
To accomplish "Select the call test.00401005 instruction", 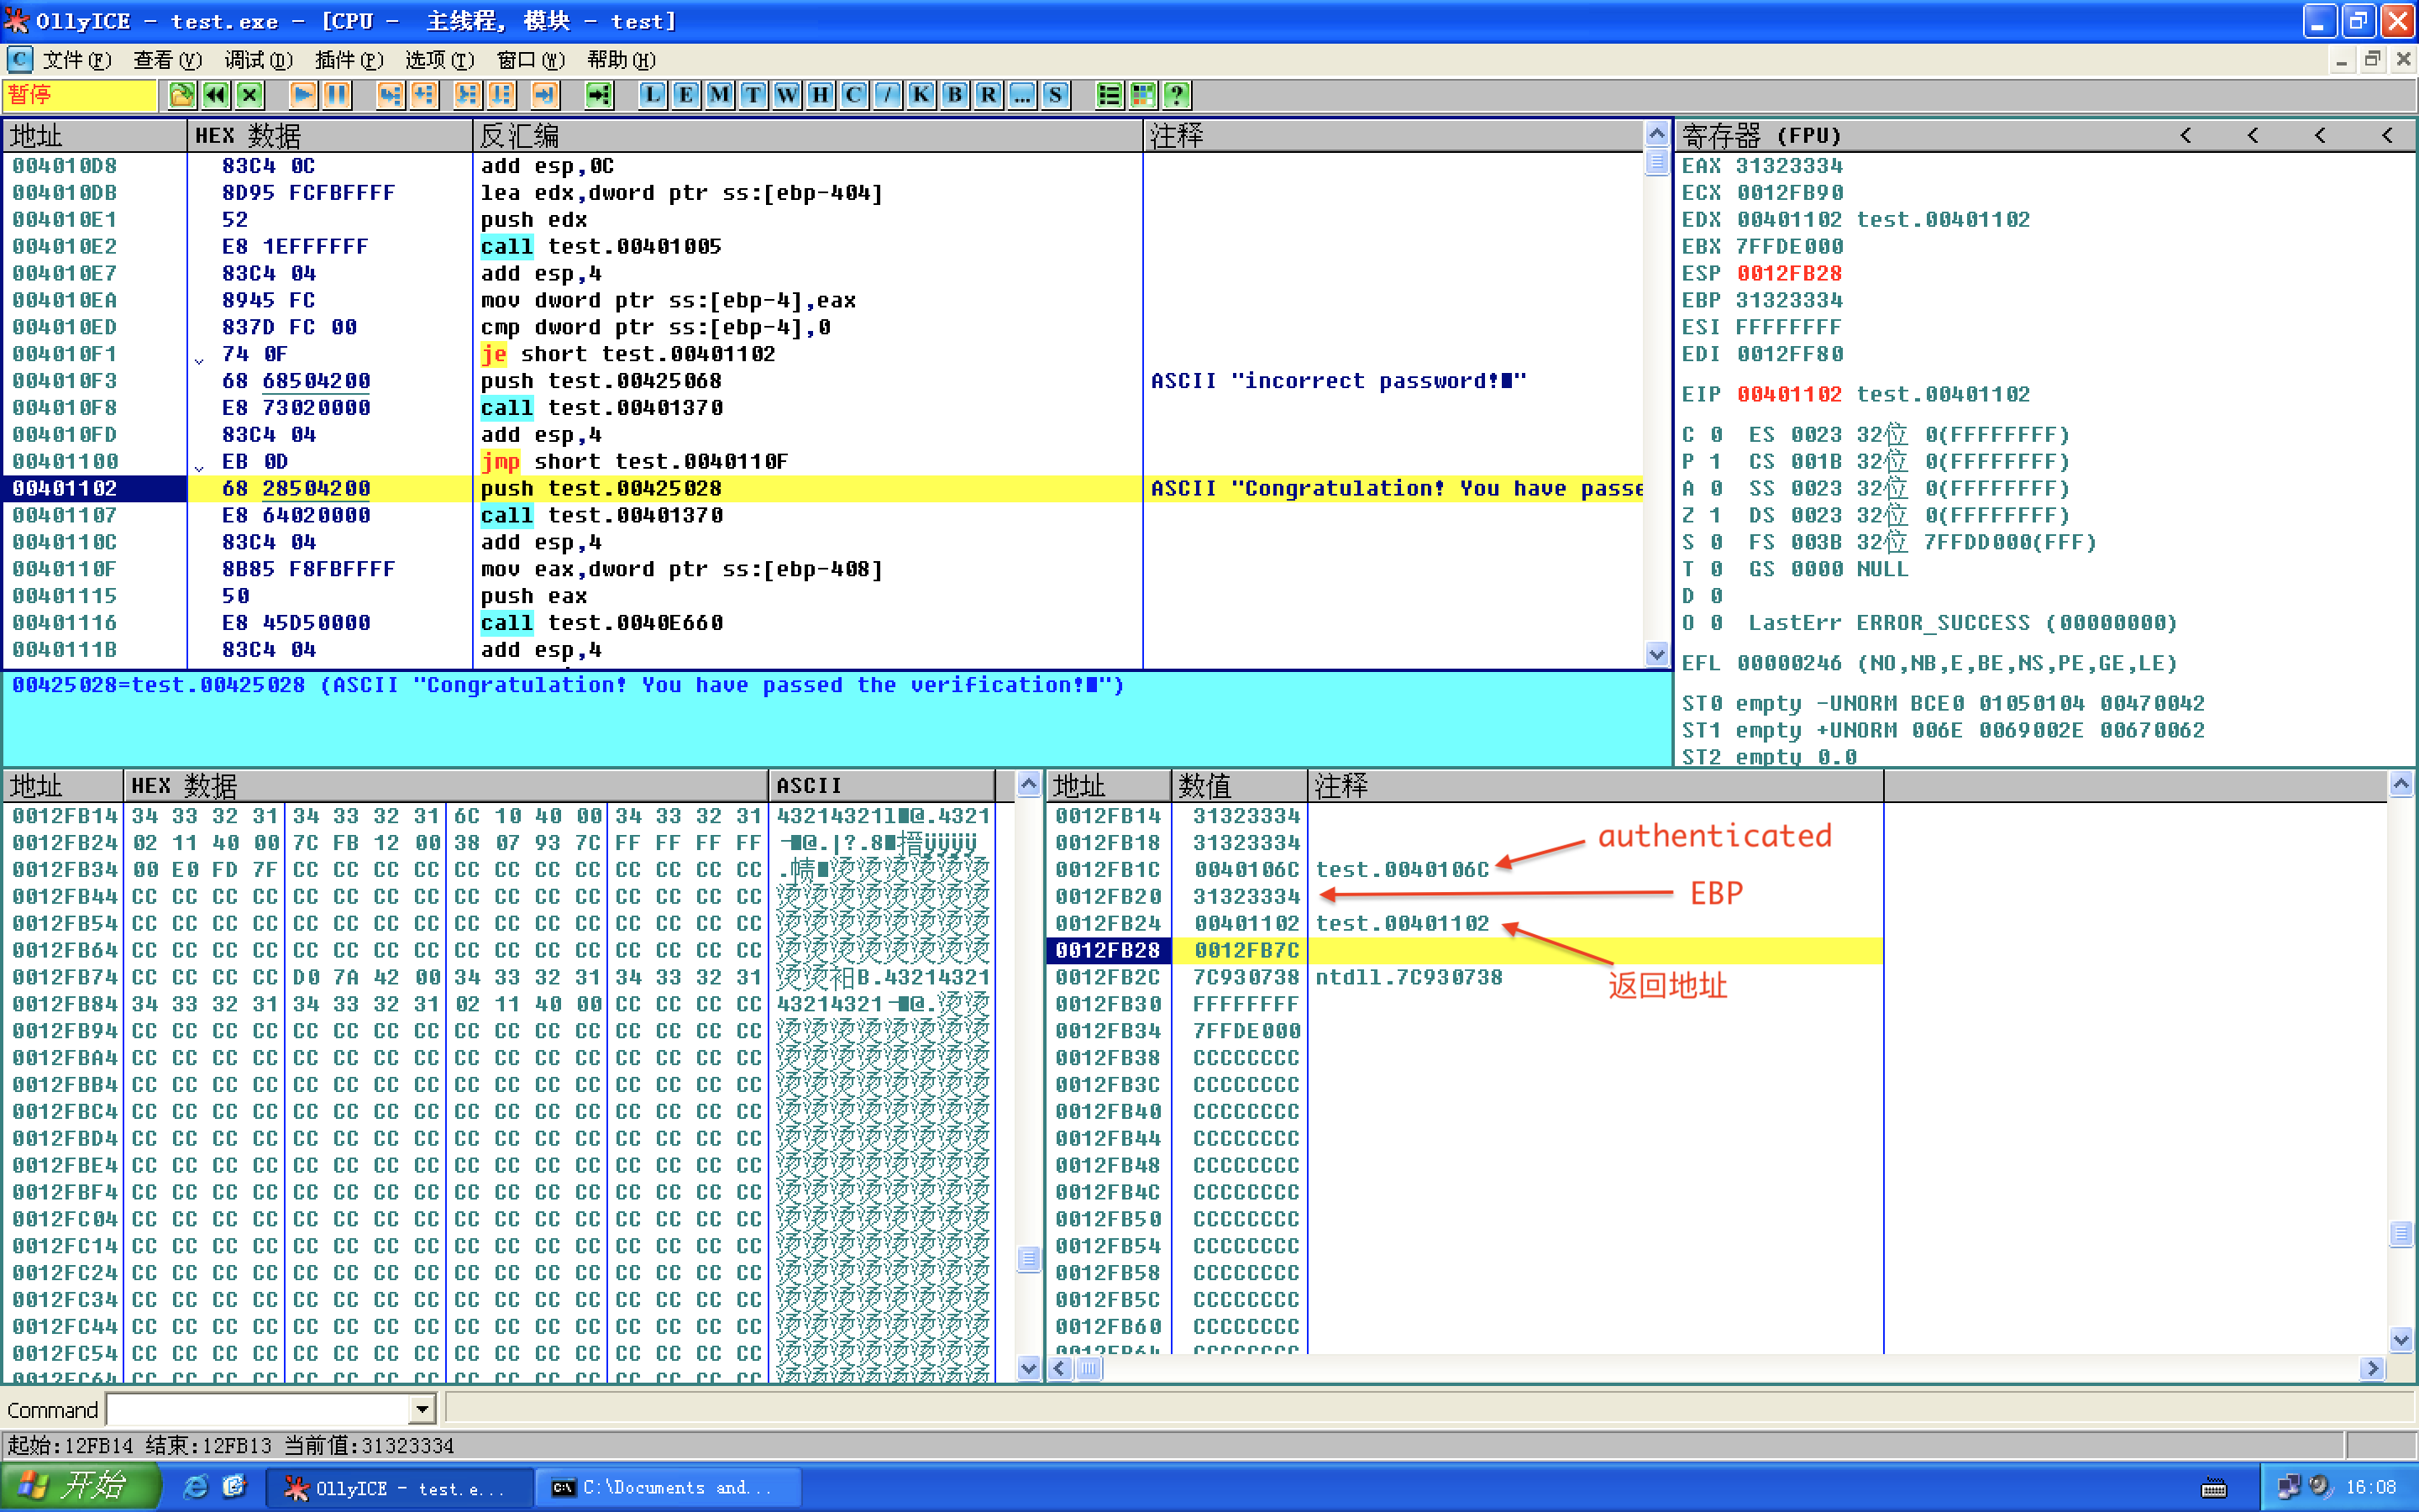I will click(x=601, y=247).
